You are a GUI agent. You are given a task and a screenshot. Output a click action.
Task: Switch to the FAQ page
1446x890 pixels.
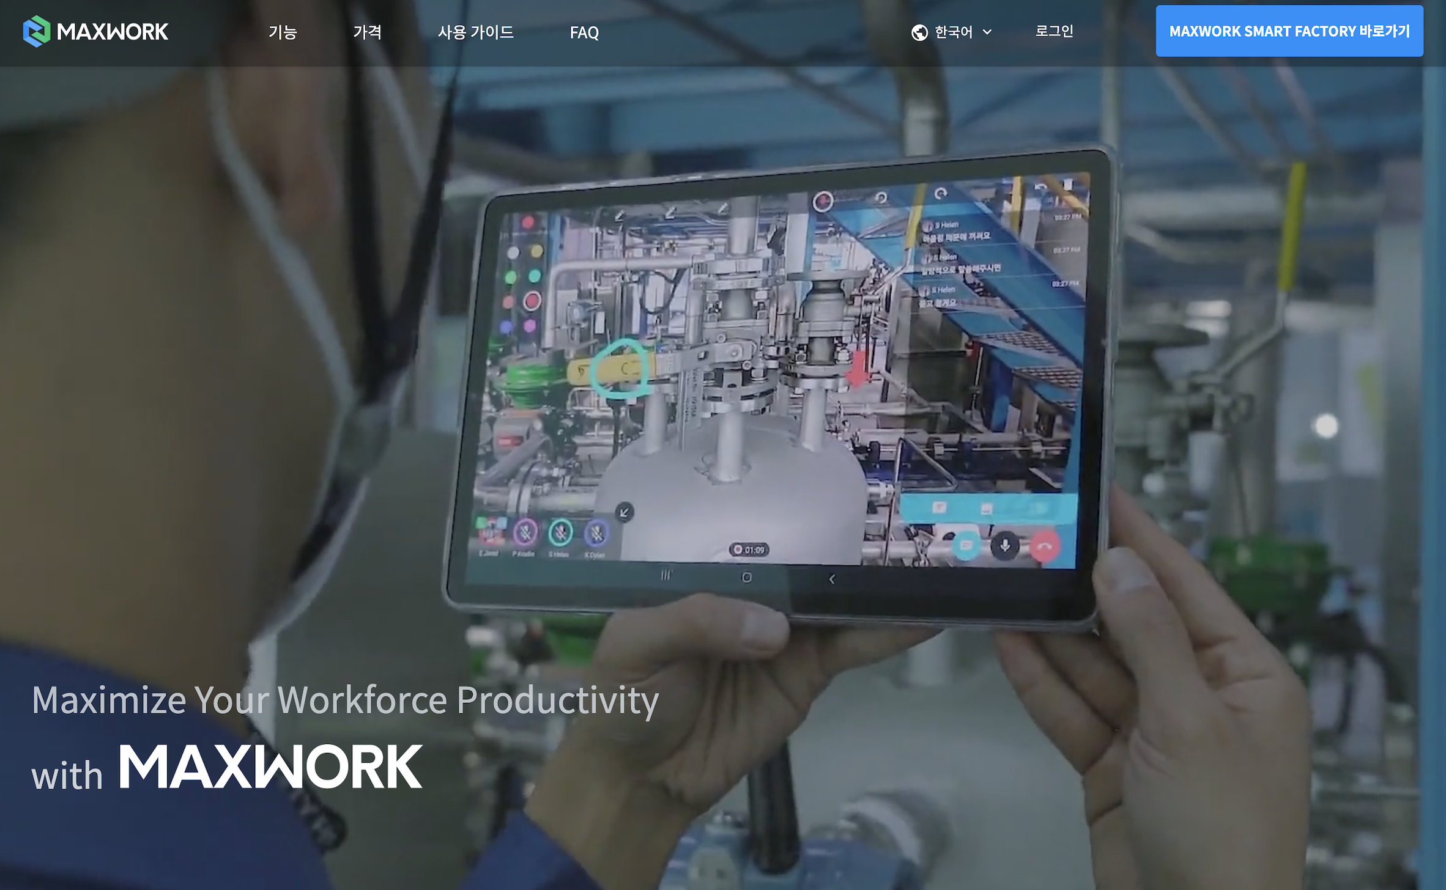coord(584,33)
